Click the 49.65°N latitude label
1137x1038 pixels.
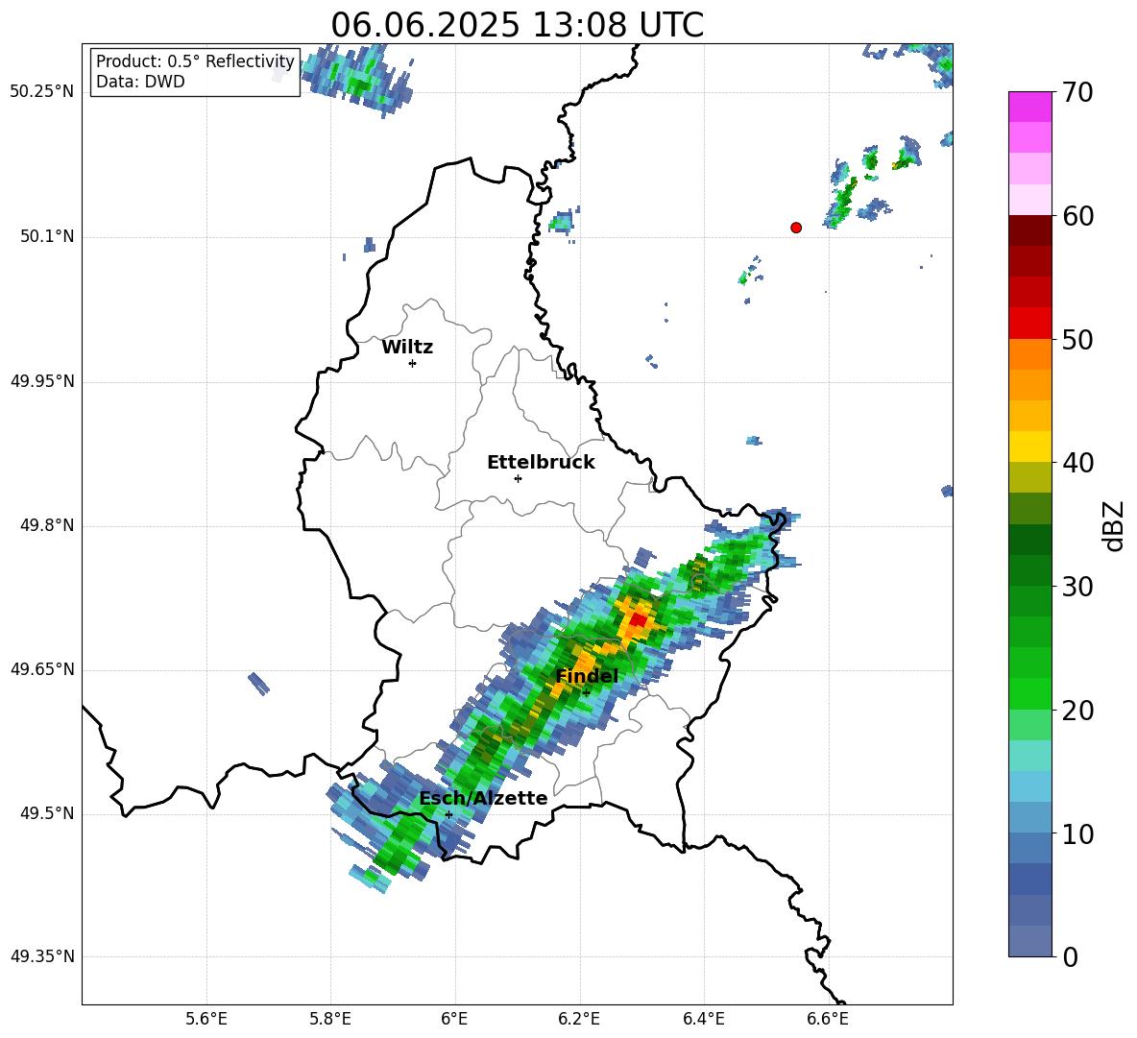point(42,669)
